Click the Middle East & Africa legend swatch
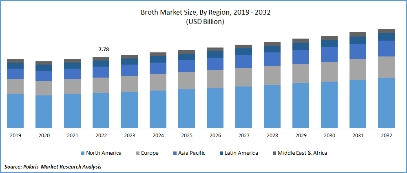 pyautogui.click(x=274, y=153)
